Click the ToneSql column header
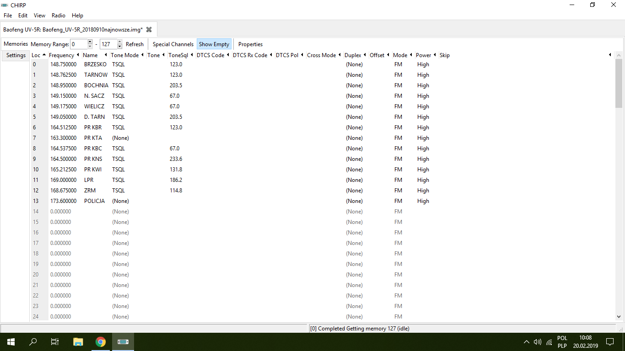Image resolution: width=625 pixels, height=351 pixels. pos(181,55)
